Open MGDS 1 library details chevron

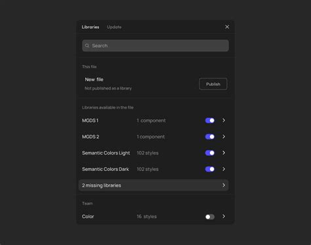(x=224, y=121)
